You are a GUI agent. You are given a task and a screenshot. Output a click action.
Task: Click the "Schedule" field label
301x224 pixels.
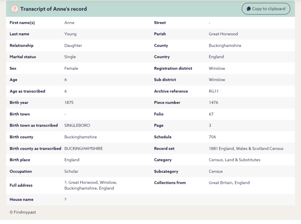[x=163, y=137]
